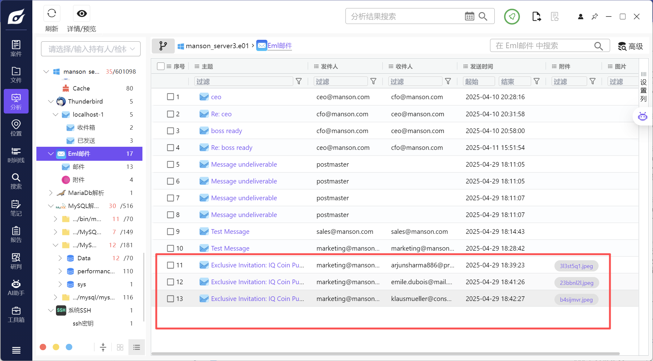Collapse the Thunderbird tree node

[x=51, y=101]
